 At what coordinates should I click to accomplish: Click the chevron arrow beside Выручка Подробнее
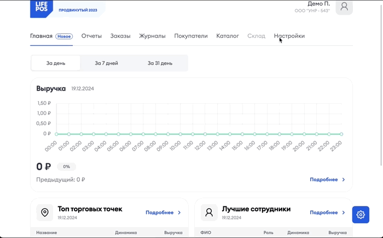point(344,180)
